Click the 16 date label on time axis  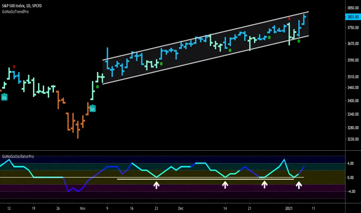click(x=132, y=208)
